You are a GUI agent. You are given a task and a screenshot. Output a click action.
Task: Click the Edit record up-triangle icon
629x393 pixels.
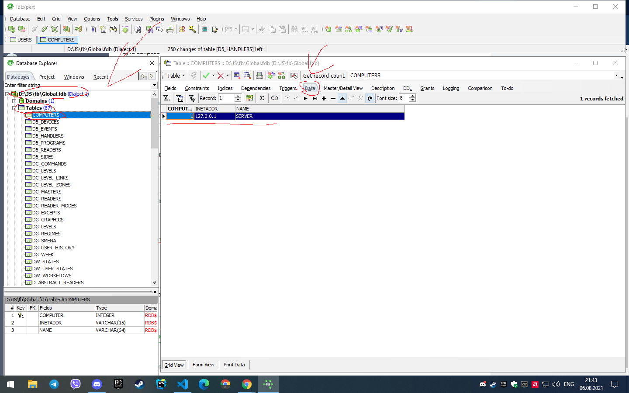[342, 98]
